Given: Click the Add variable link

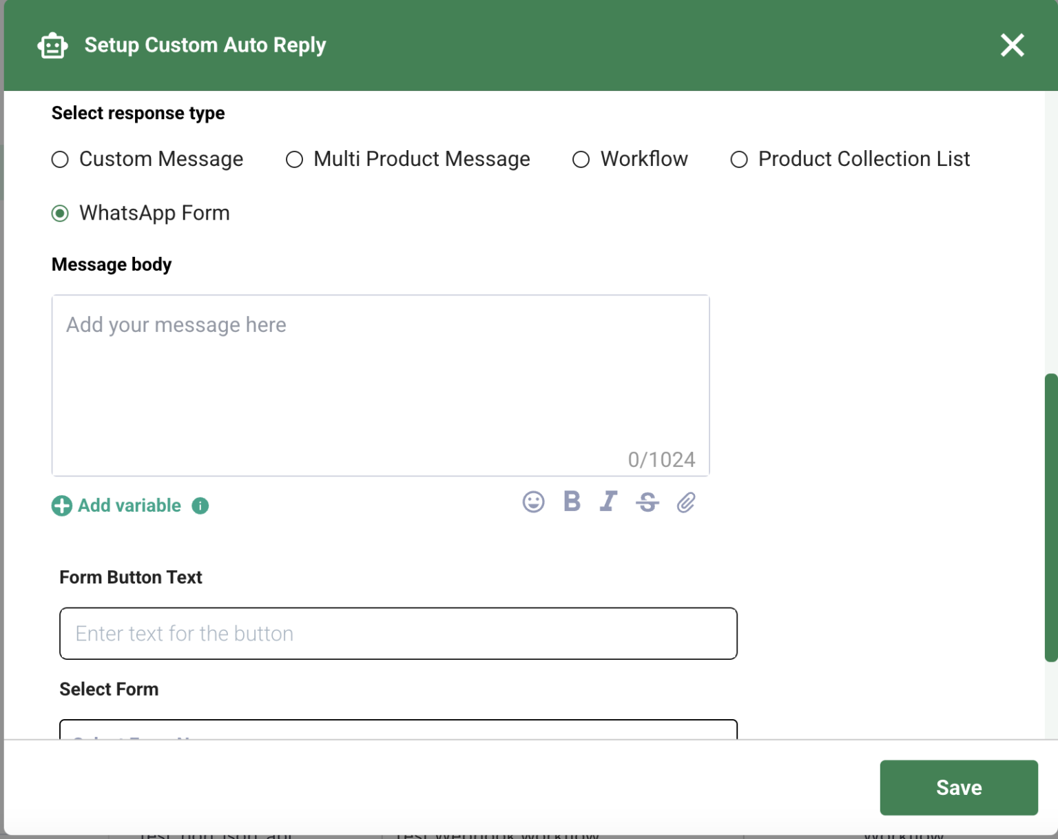Looking at the screenshot, I should click(129, 505).
